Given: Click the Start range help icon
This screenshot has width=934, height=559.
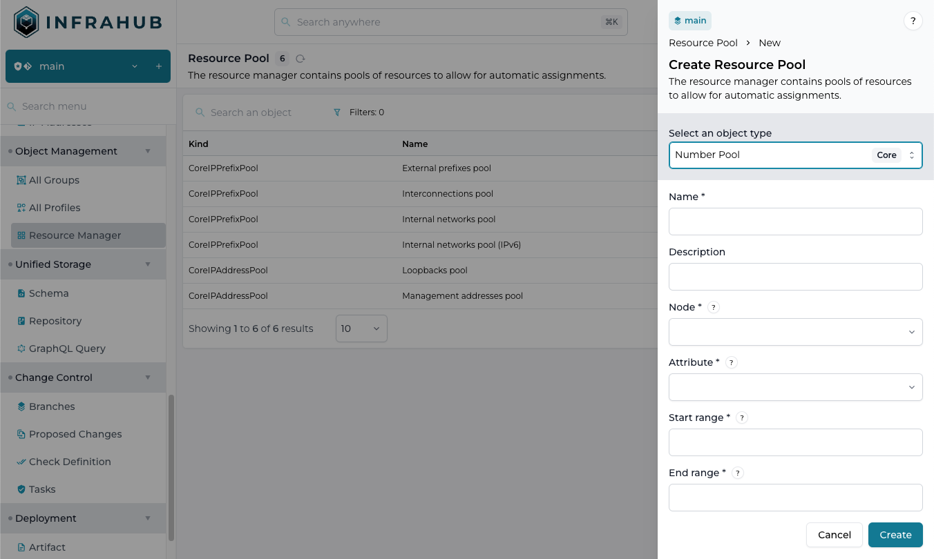Looking at the screenshot, I should coord(741,418).
